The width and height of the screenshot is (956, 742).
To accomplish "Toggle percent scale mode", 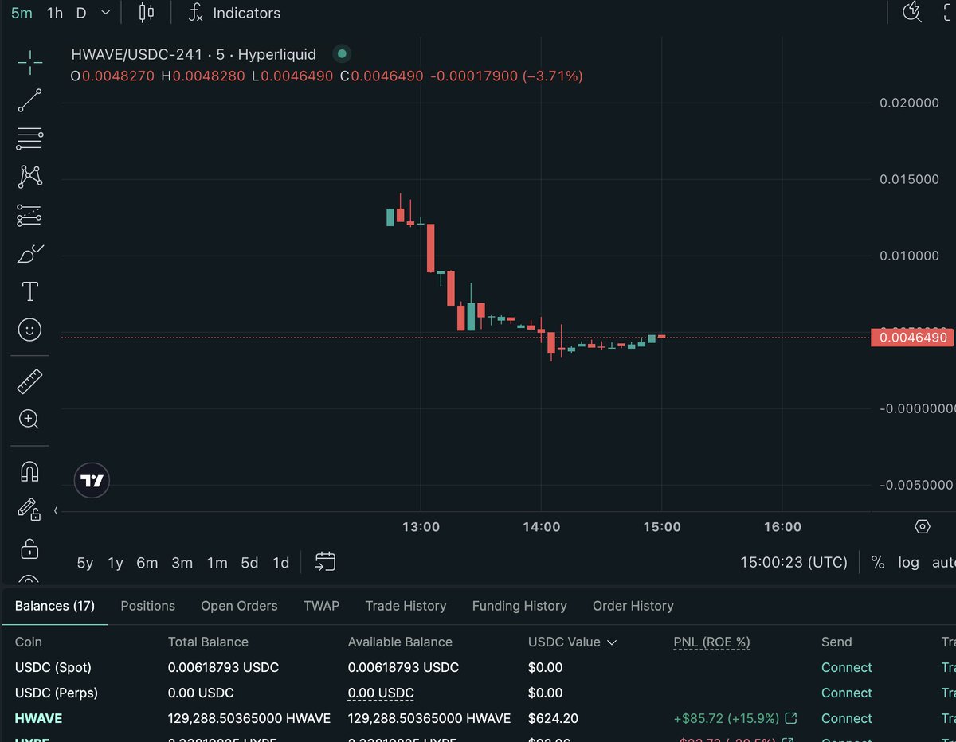I will click(878, 563).
